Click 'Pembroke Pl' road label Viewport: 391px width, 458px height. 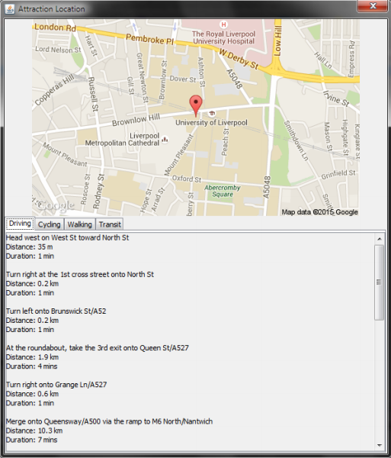[x=150, y=39]
